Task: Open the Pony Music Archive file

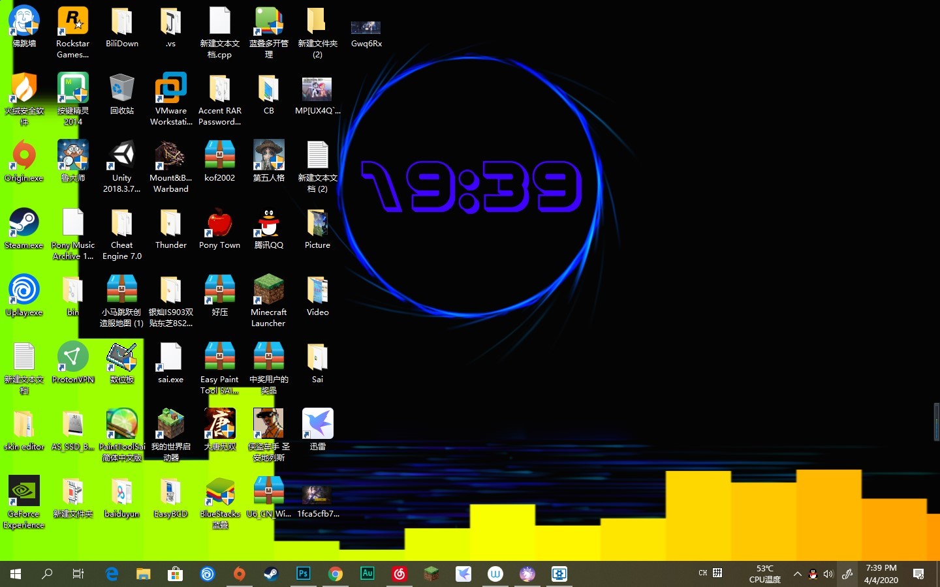Action: click(x=73, y=234)
